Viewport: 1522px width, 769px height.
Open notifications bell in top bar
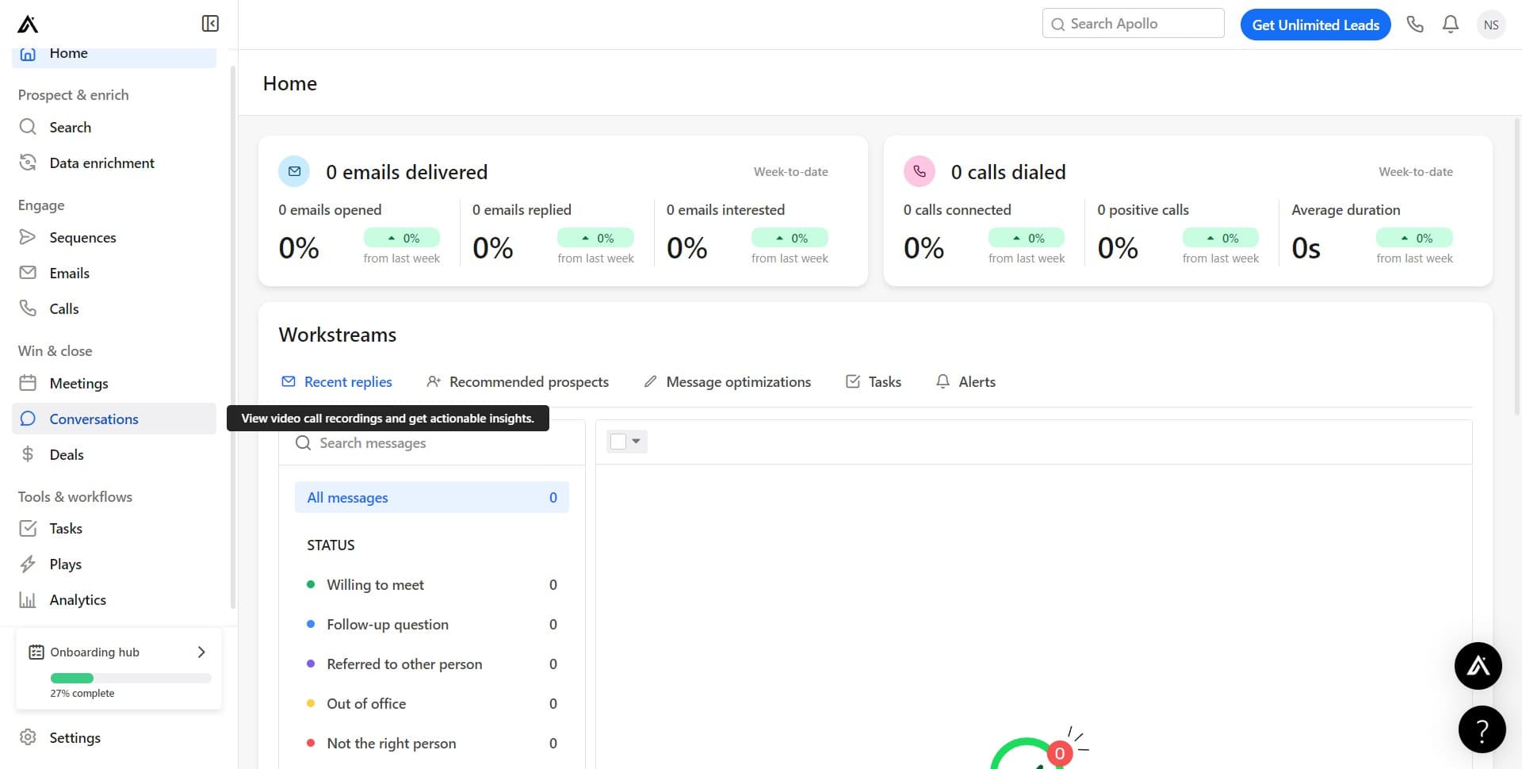pyautogui.click(x=1451, y=25)
